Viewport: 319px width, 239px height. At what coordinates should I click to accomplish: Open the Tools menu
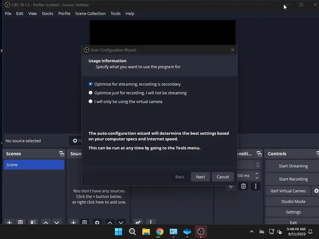tap(116, 13)
